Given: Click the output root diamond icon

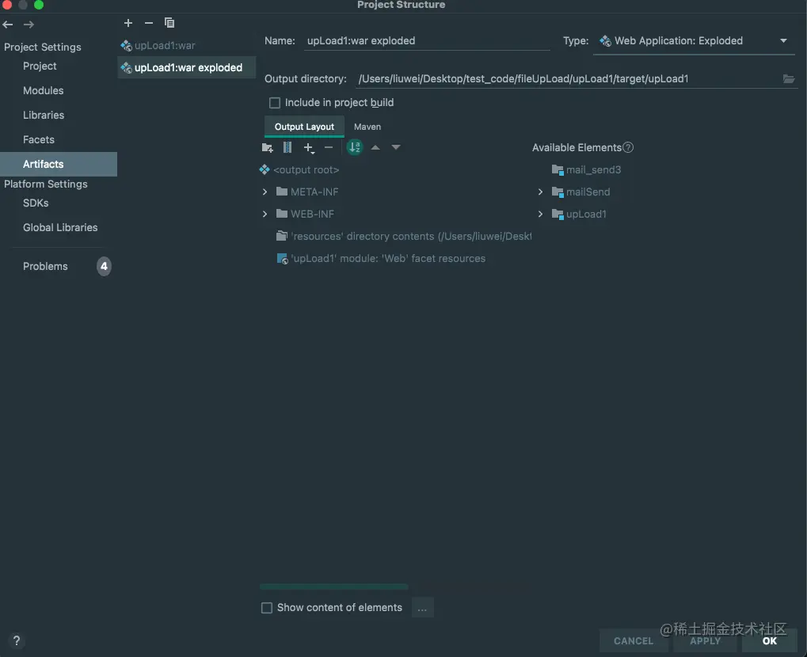Looking at the screenshot, I should [265, 169].
